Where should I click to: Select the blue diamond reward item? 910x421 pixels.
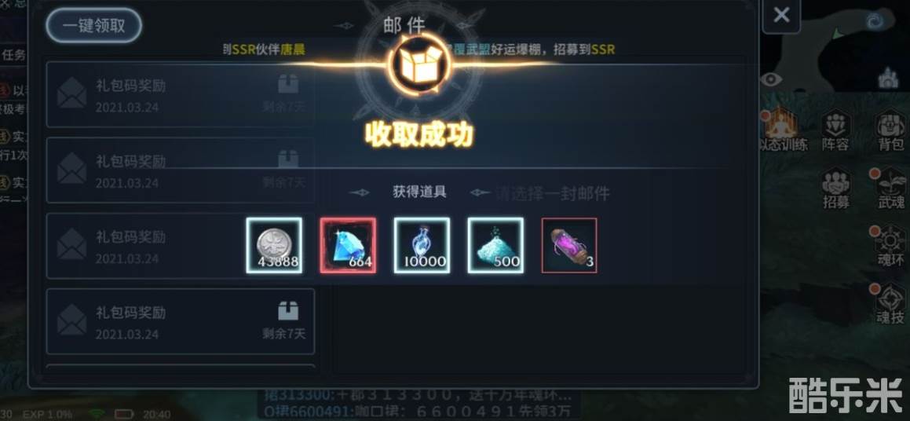coord(348,245)
